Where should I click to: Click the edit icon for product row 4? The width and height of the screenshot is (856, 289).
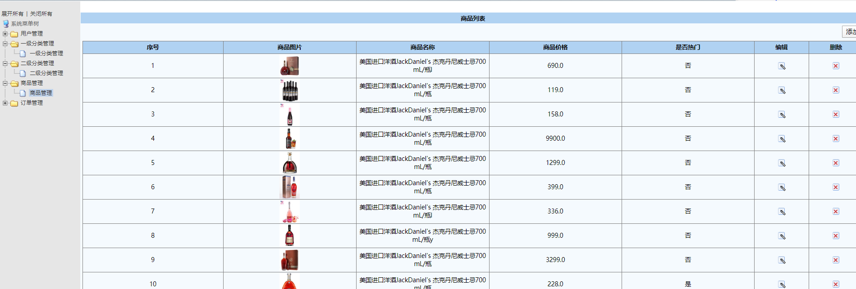coord(782,139)
